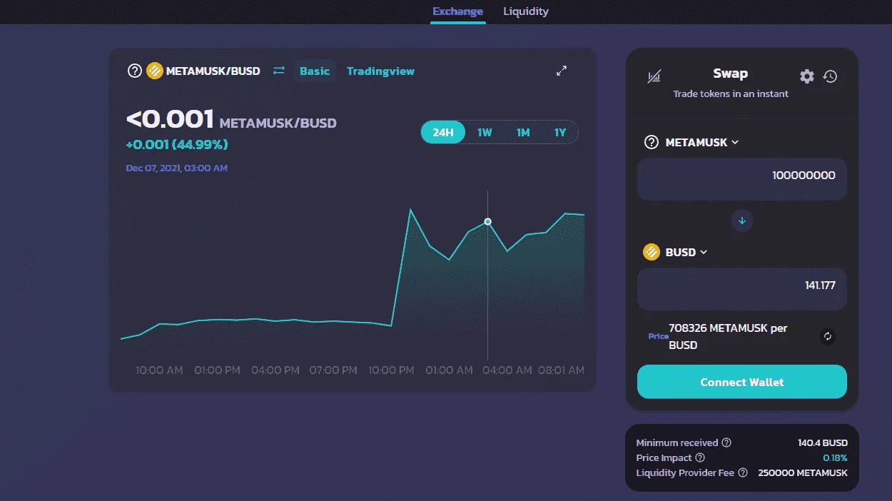Click the +0.001 (44.99%) change text

pyautogui.click(x=177, y=144)
